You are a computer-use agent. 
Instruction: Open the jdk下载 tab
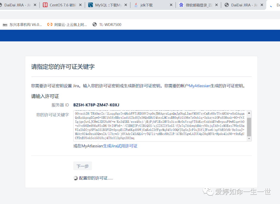153,5
